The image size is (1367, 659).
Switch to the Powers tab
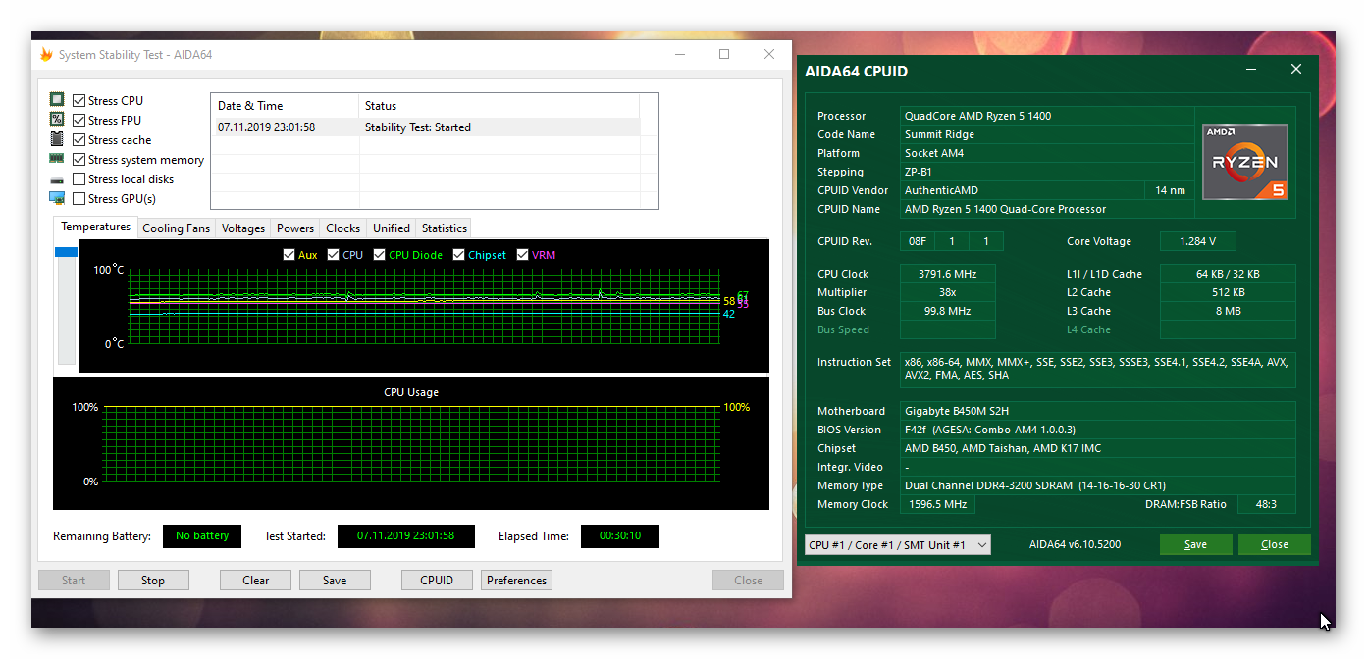295,228
